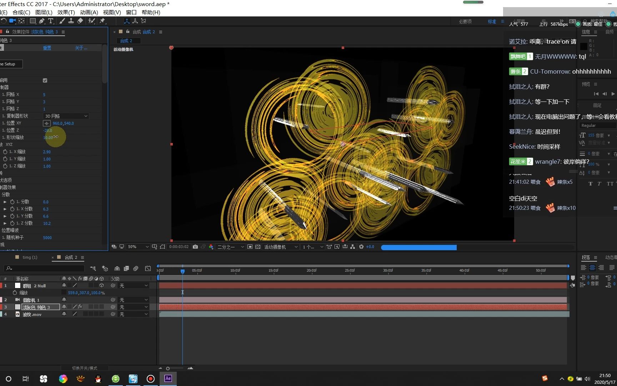Open the 图层(L) menu
This screenshot has height=386, width=617.
pos(44,12)
